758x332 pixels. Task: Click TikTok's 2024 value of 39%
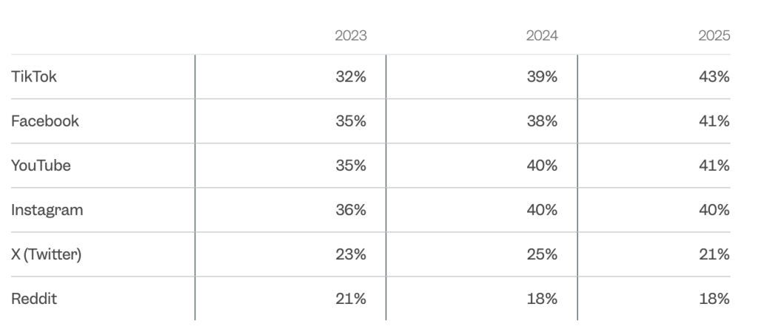click(542, 77)
